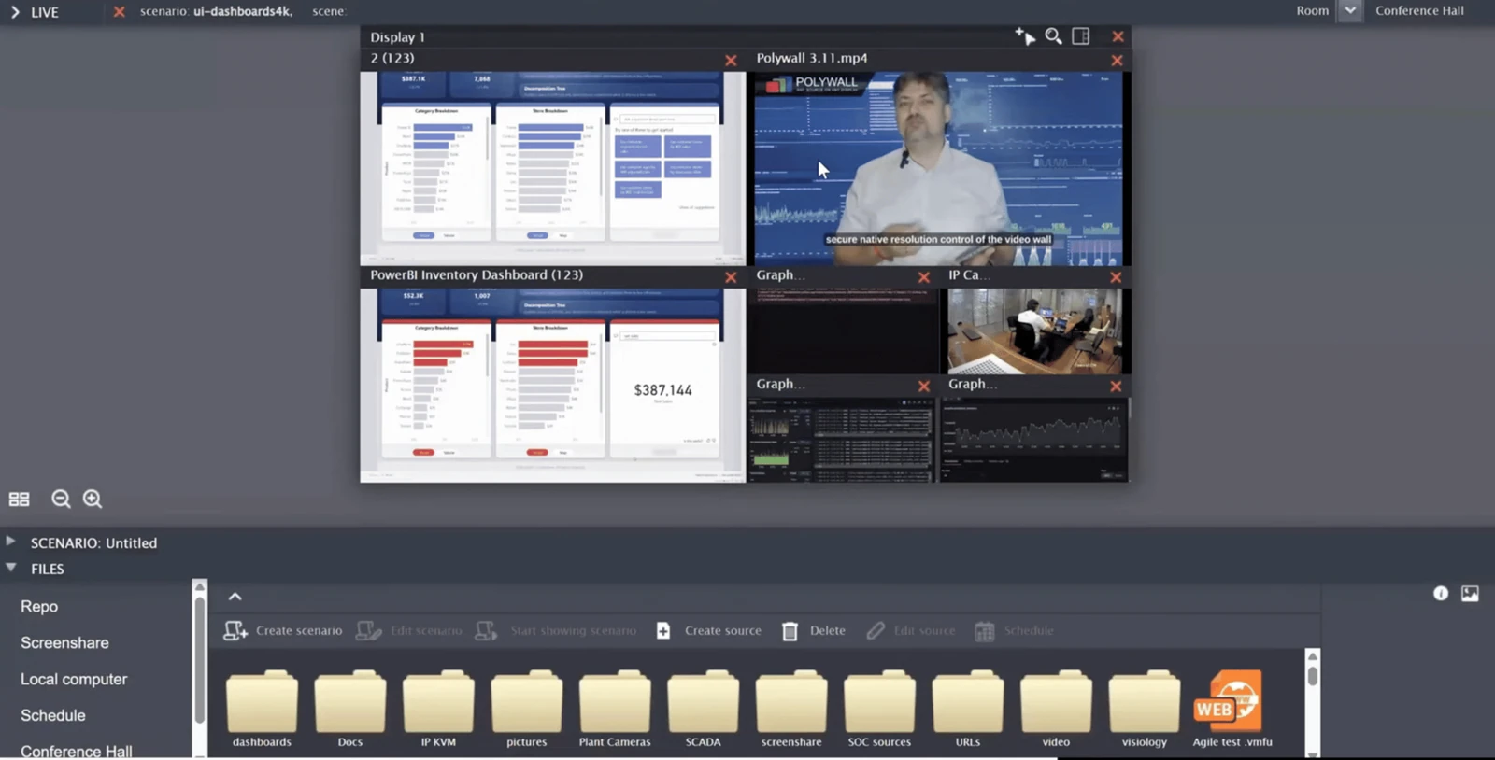Open the info icon at panel right

click(1441, 594)
